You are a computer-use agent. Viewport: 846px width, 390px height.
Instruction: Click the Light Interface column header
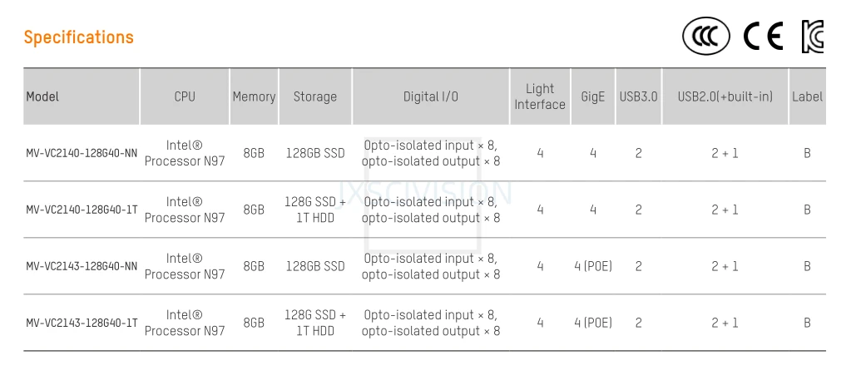(540, 96)
